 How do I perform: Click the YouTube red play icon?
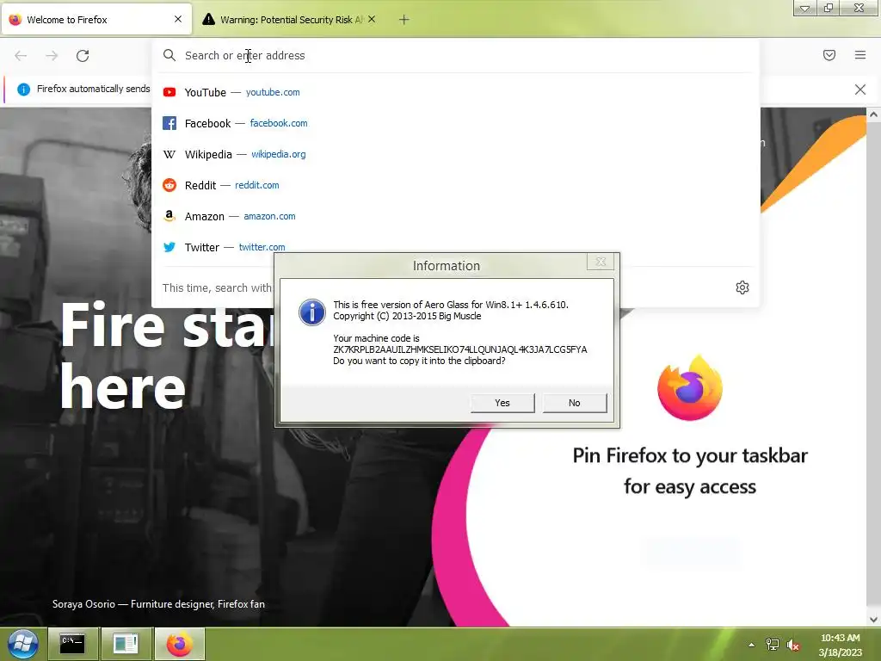tap(169, 92)
